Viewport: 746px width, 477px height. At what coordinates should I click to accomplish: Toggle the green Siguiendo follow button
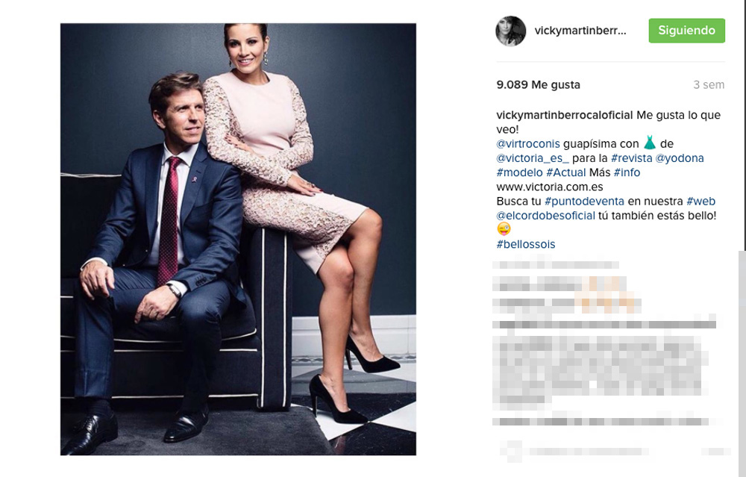686,31
